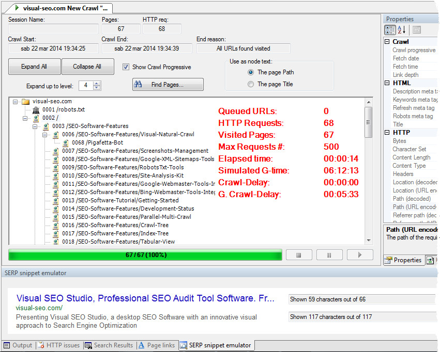Switch to the Page links tab

click(157, 346)
